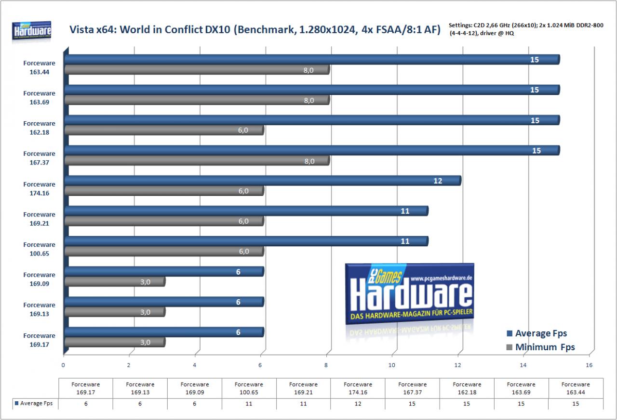
Task: Select the blue Average bar for Forceware 167.37
Action: tap(312, 151)
